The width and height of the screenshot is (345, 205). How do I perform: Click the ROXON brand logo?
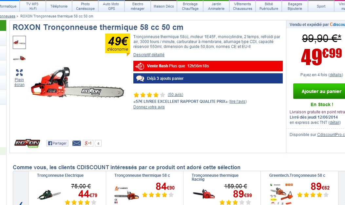click(27, 143)
